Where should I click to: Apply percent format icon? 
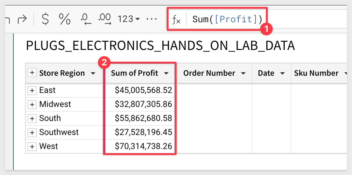coord(65,19)
